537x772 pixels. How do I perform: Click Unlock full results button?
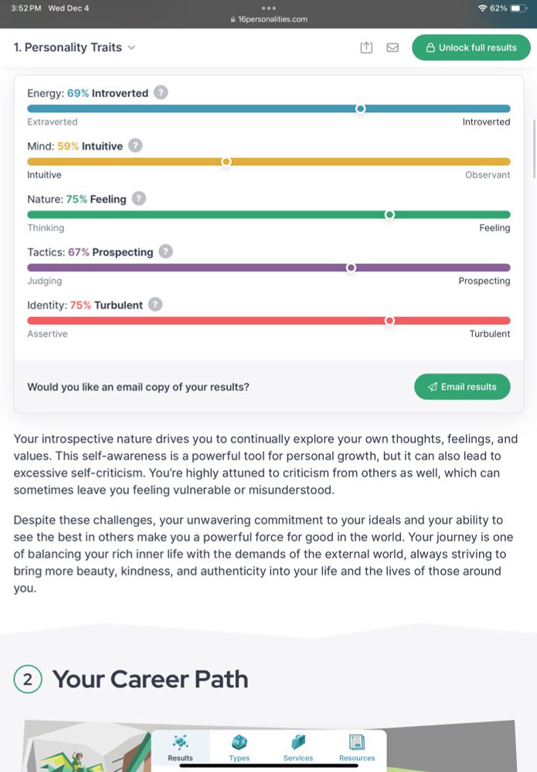[471, 48]
